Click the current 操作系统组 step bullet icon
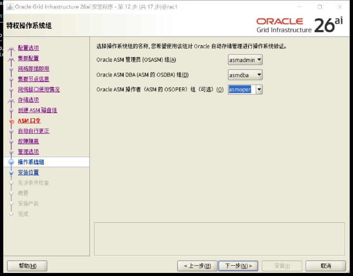 click(x=11, y=162)
